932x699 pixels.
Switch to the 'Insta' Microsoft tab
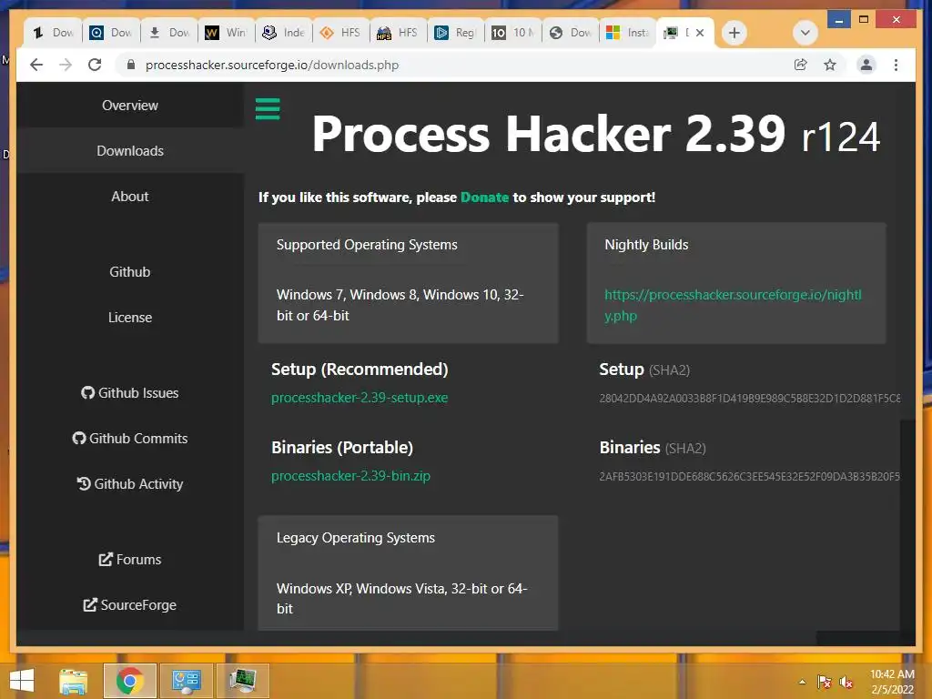click(628, 33)
